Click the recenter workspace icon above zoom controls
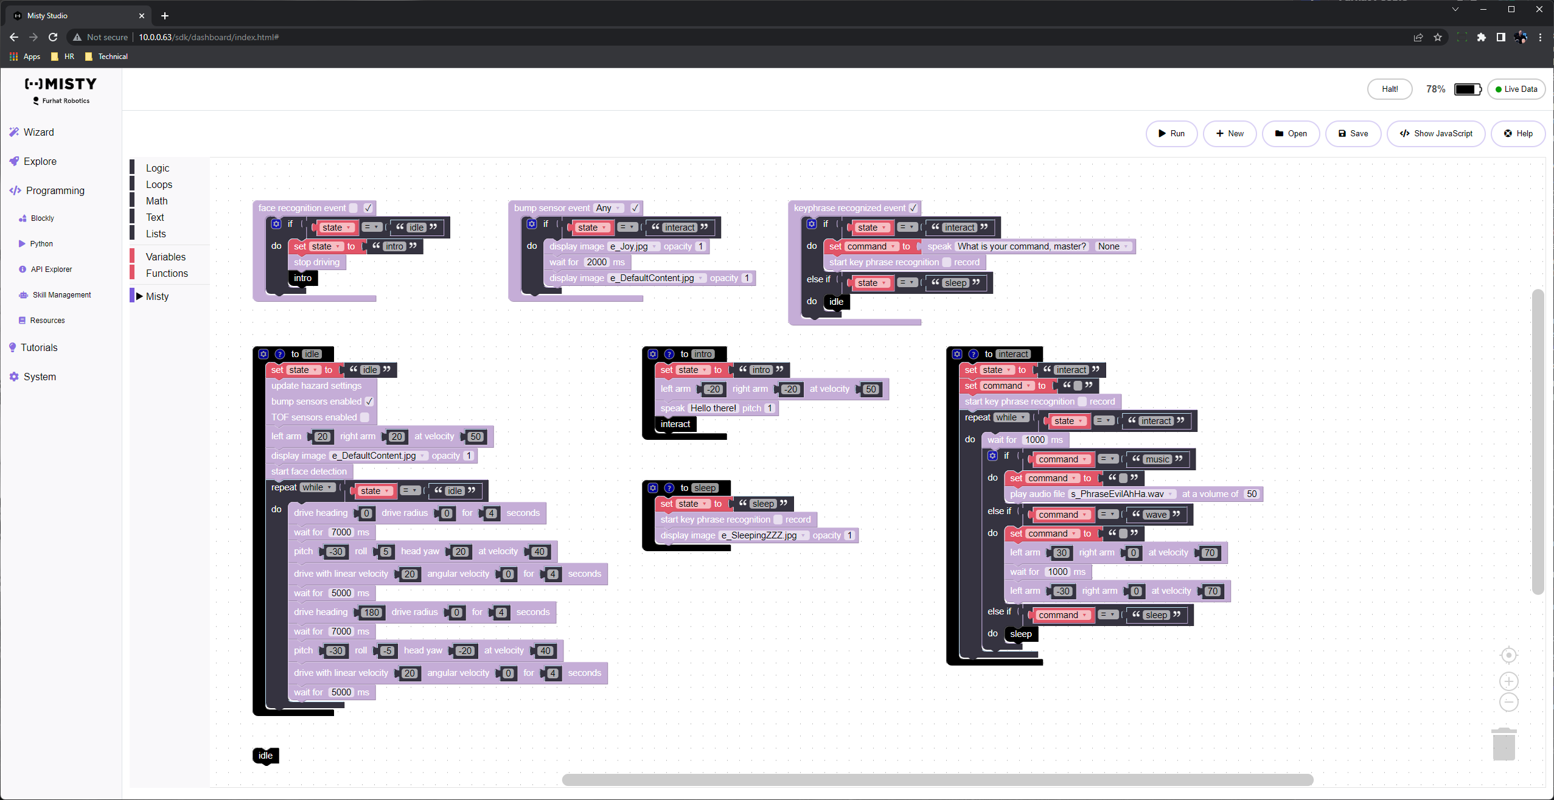The width and height of the screenshot is (1554, 800). 1508,655
